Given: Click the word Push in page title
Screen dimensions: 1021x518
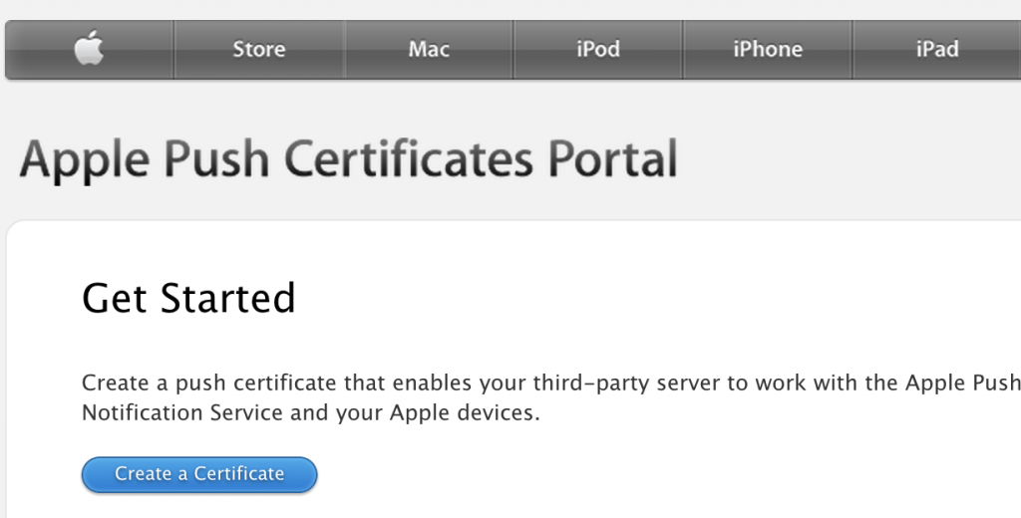Looking at the screenshot, I should tap(212, 160).
